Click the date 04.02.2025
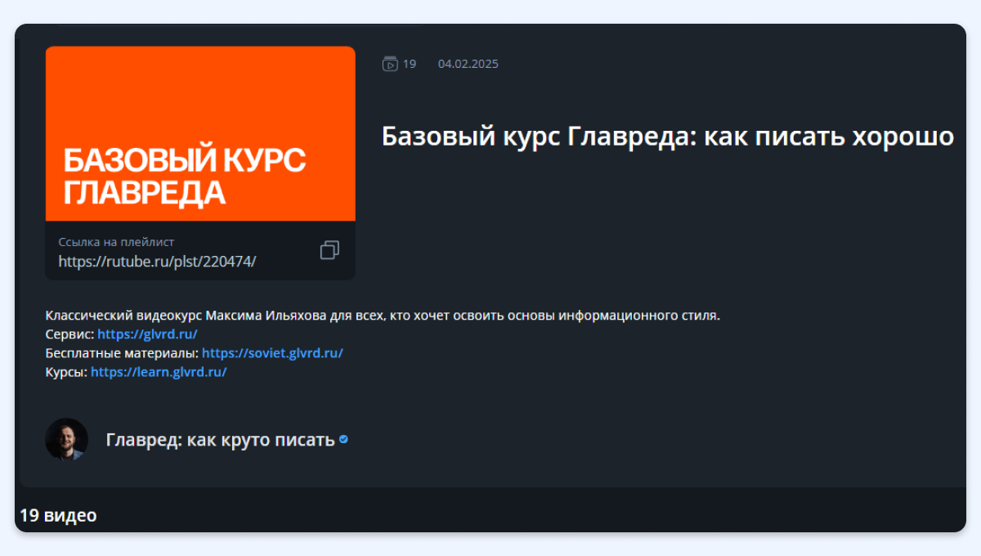 click(x=468, y=64)
